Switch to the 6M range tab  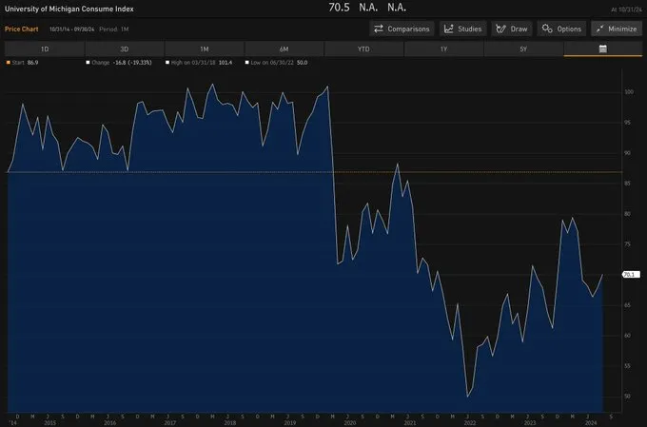point(284,49)
